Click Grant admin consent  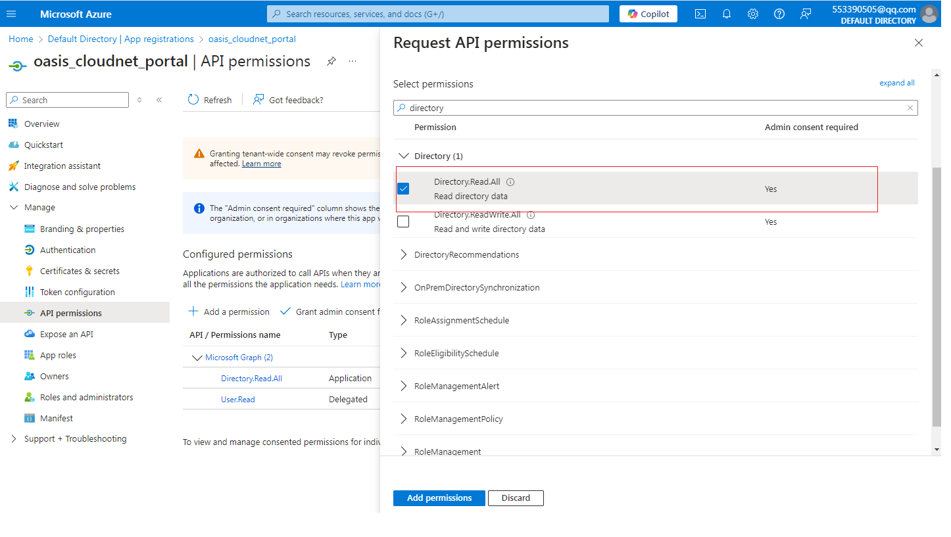point(329,312)
